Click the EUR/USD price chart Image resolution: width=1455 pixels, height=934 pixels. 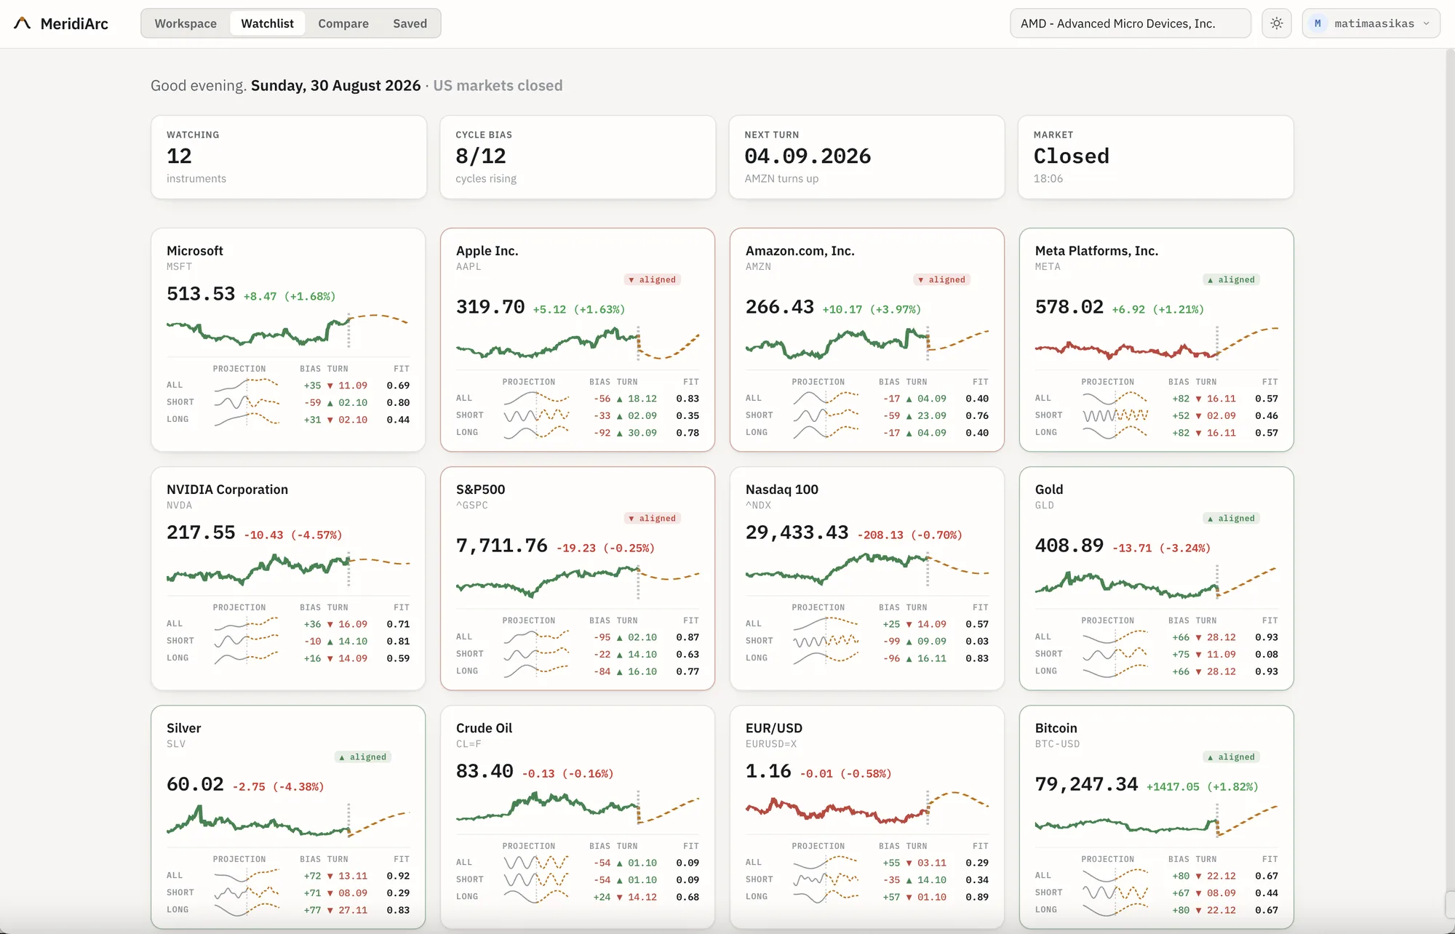tap(867, 807)
